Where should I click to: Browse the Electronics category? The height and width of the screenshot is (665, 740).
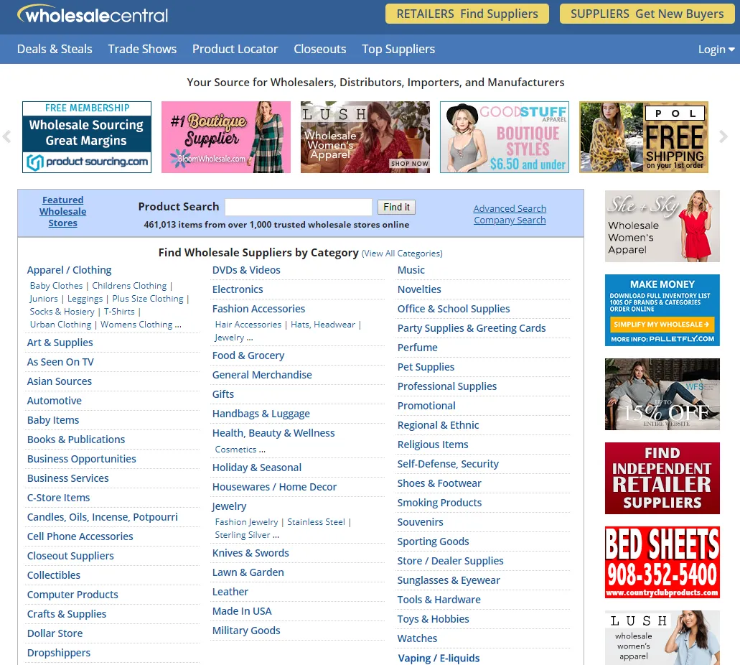click(x=238, y=289)
